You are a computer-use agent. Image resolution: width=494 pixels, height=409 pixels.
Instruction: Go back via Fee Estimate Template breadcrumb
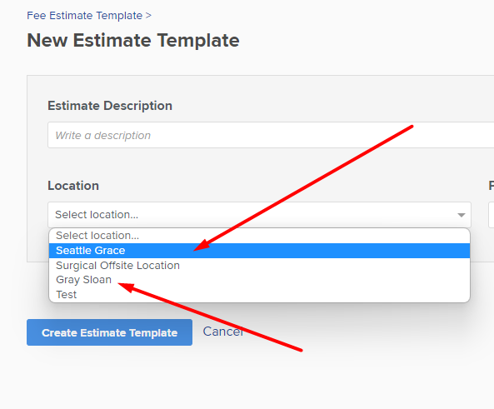[x=84, y=16]
